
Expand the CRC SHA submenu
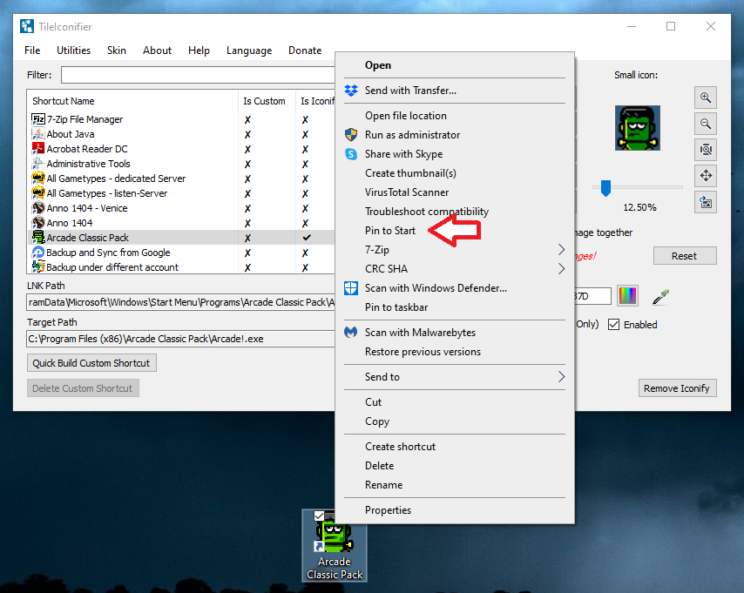point(561,269)
